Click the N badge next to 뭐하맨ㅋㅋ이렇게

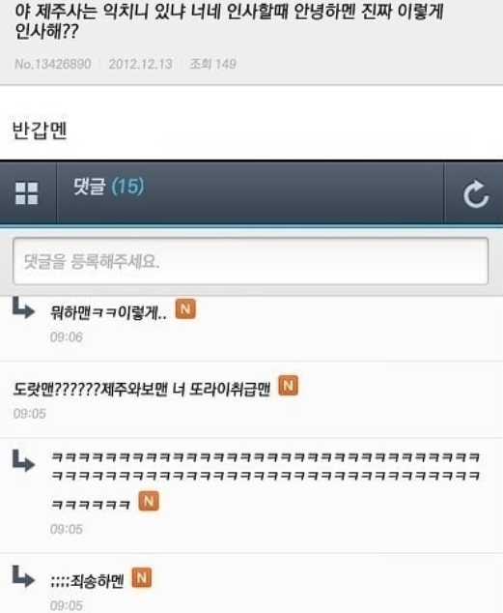tap(185, 309)
